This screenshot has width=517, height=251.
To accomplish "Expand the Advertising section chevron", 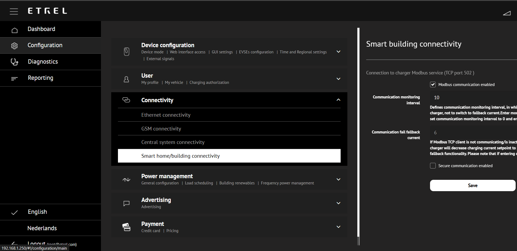I will pos(338,203).
